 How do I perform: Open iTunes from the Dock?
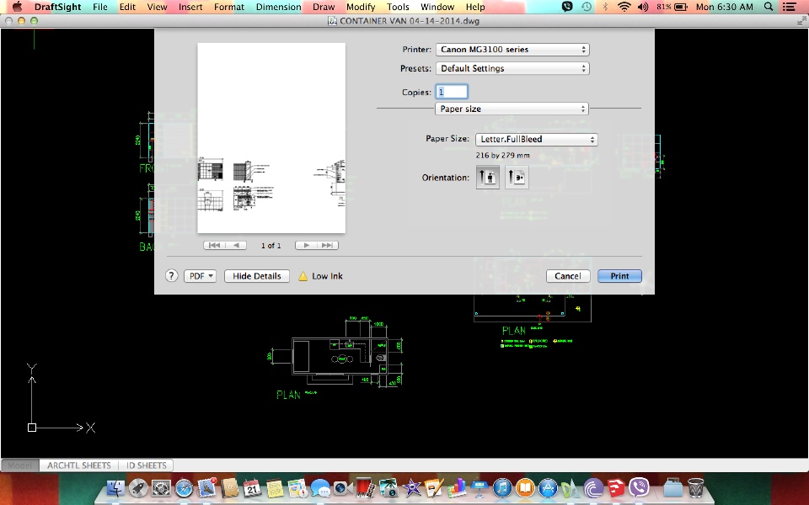pyautogui.click(x=502, y=487)
